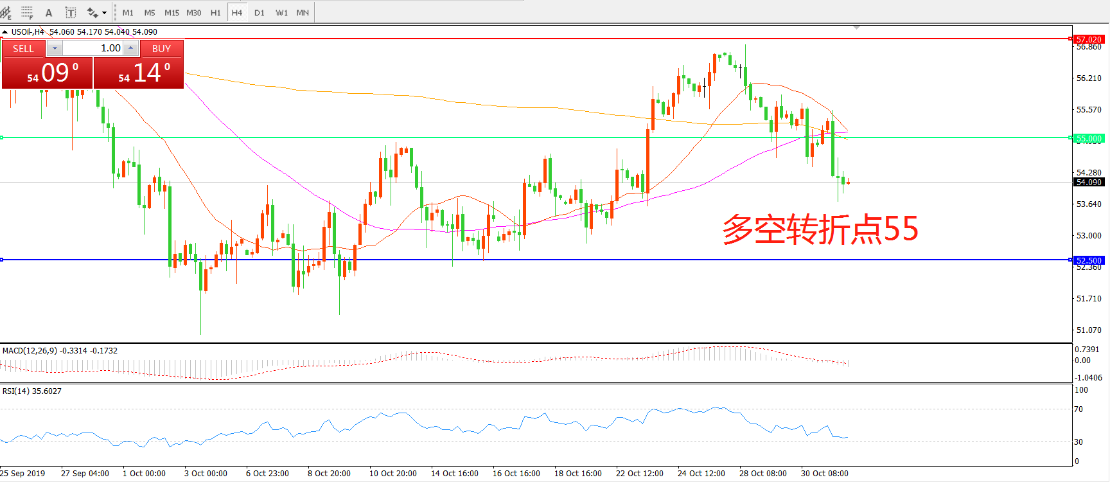Viewport: 1110px width, 482px height.
Task: Select the Fibonacci Retracement tool
Action: click(x=27, y=12)
